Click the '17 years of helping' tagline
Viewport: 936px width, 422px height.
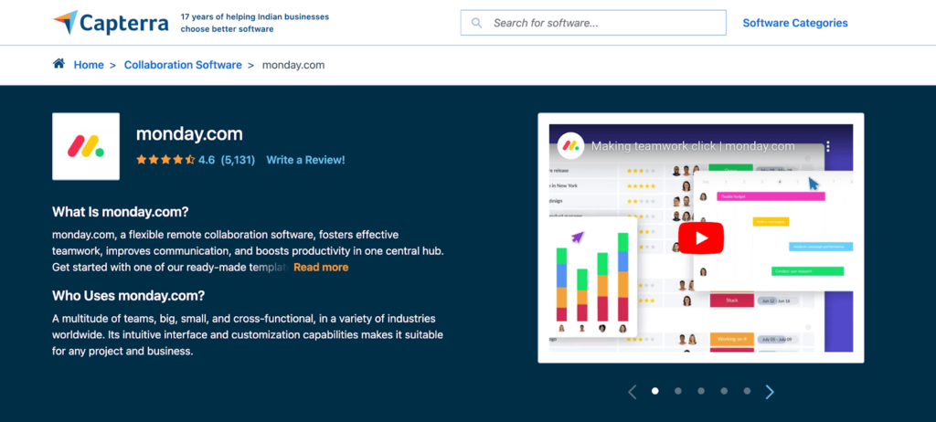coord(255,23)
